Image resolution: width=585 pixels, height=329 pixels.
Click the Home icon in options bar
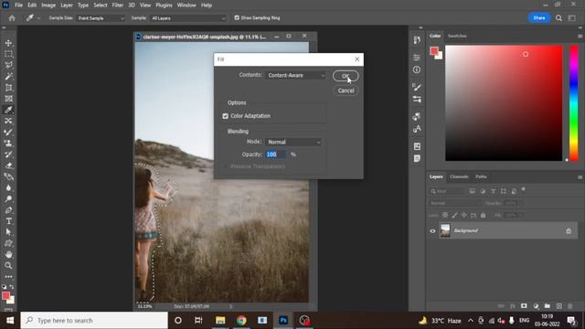(12, 18)
